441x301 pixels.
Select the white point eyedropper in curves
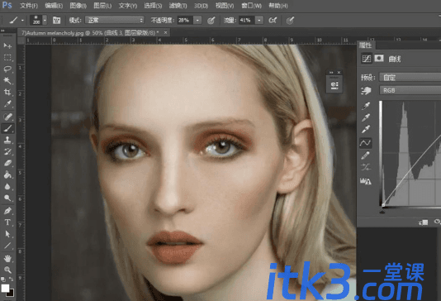click(x=366, y=129)
